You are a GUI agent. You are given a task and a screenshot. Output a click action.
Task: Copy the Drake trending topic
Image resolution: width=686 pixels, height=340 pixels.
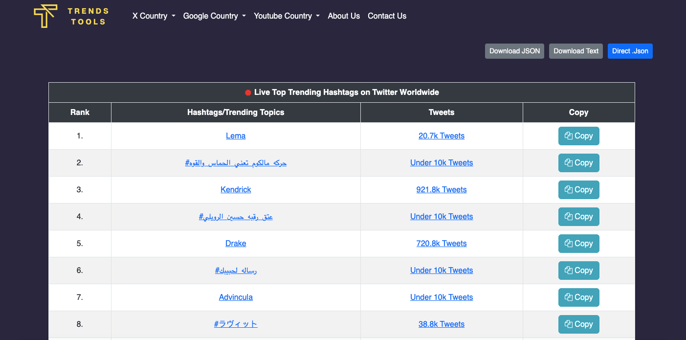578,244
